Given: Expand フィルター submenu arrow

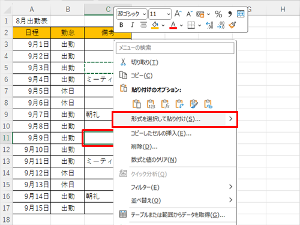Looking at the screenshot, I should coord(230,187).
